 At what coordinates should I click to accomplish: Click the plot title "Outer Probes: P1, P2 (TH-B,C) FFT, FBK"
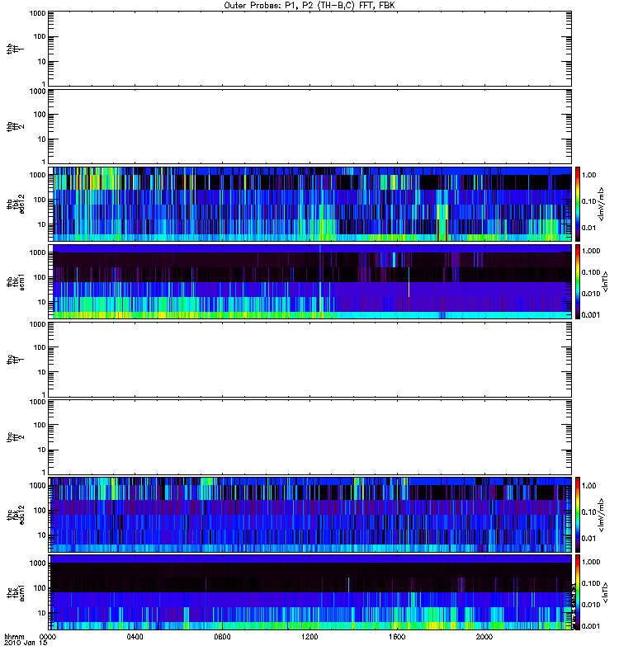[x=309, y=6]
